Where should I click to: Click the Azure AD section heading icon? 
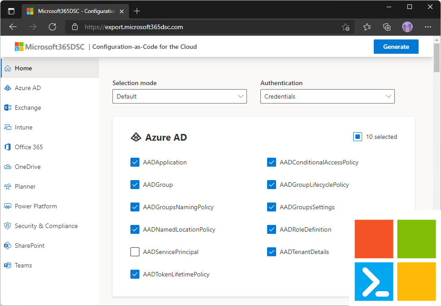point(136,137)
